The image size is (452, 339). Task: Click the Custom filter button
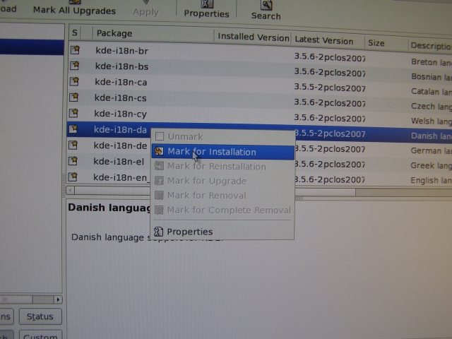pos(40,336)
